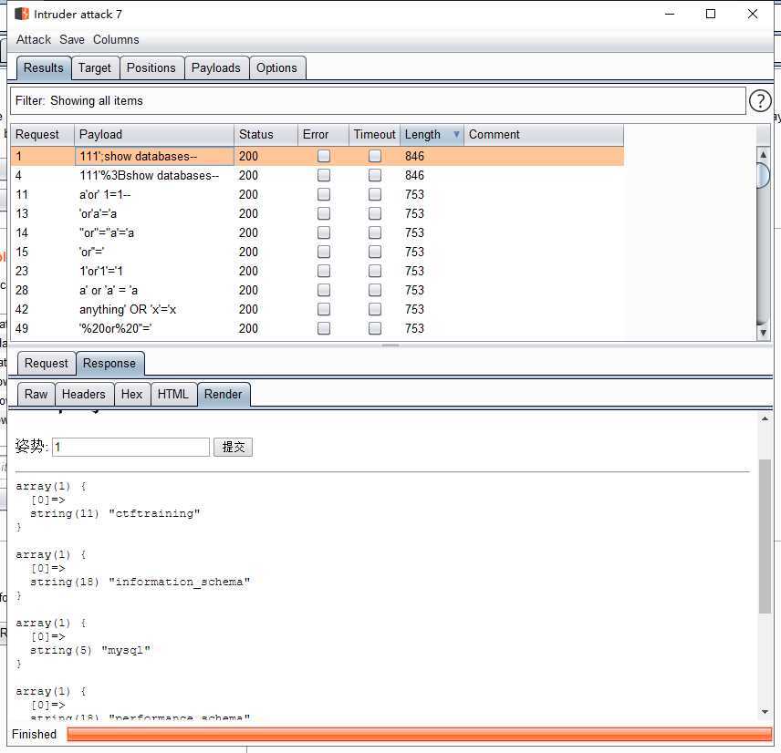Click the rendered page text input field
The width and height of the screenshot is (781, 753).
coord(131,447)
